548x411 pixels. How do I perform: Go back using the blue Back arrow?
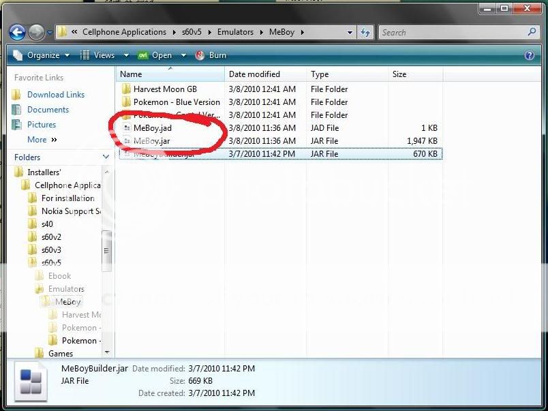17,33
